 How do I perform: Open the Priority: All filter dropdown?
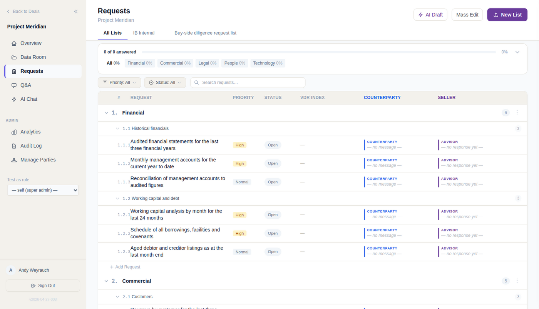point(119,83)
